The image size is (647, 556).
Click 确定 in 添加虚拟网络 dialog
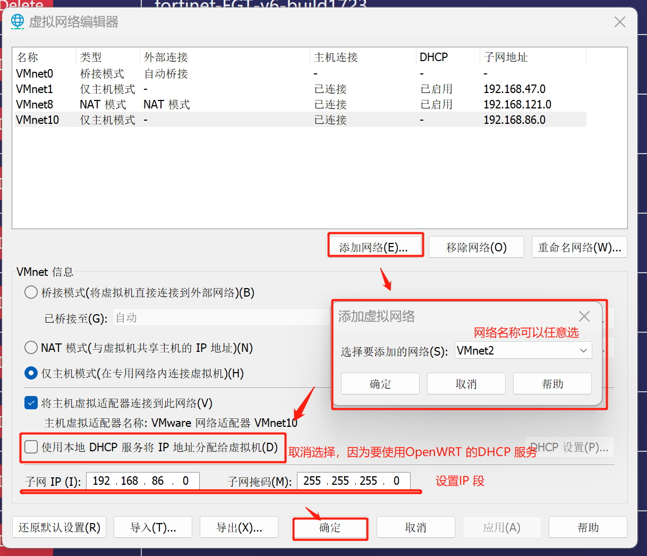point(380,384)
